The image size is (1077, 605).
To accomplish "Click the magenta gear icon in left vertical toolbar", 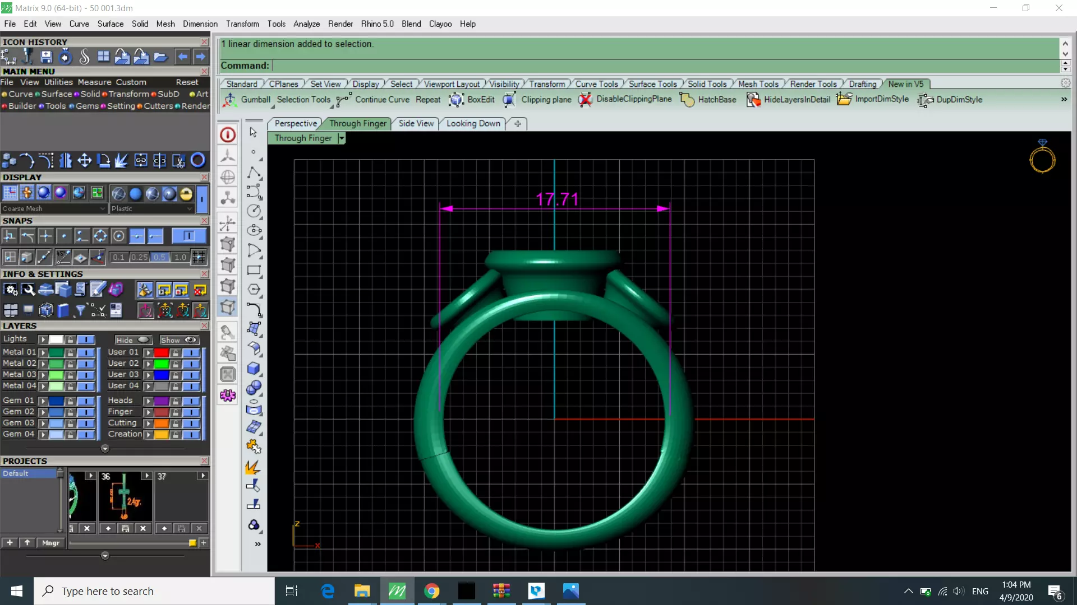I will [228, 395].
